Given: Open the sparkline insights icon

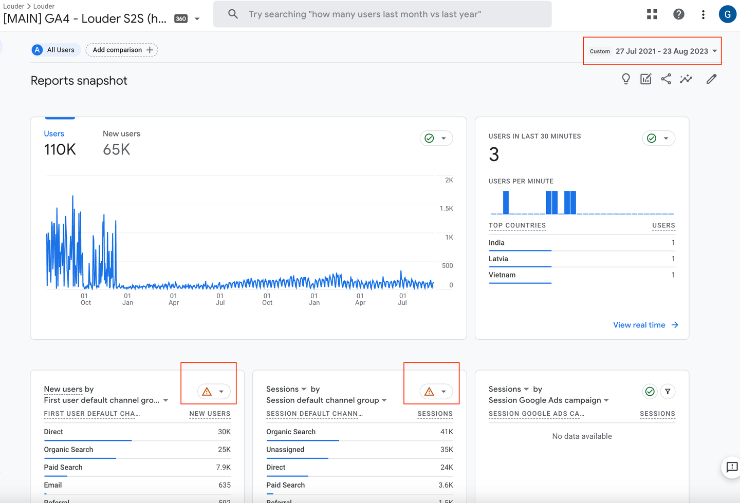Looking at the screenshot, I should [x=686, y=79].
